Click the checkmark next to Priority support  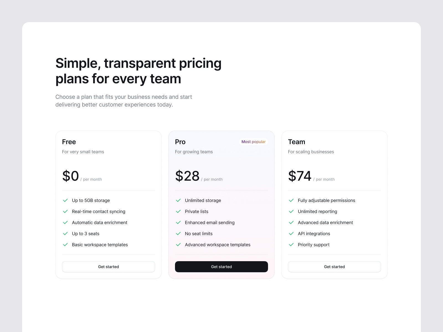[291, 245]
